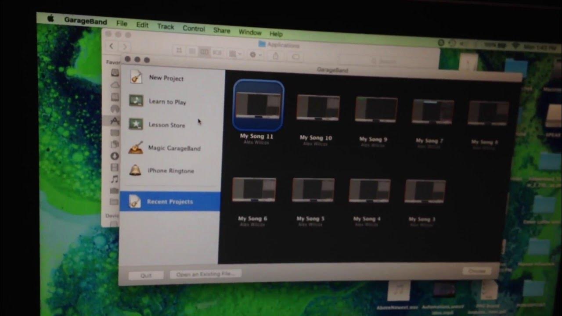Click Open an Existing File button
Viewport: 562px width, 316px height.
[205, 274]
